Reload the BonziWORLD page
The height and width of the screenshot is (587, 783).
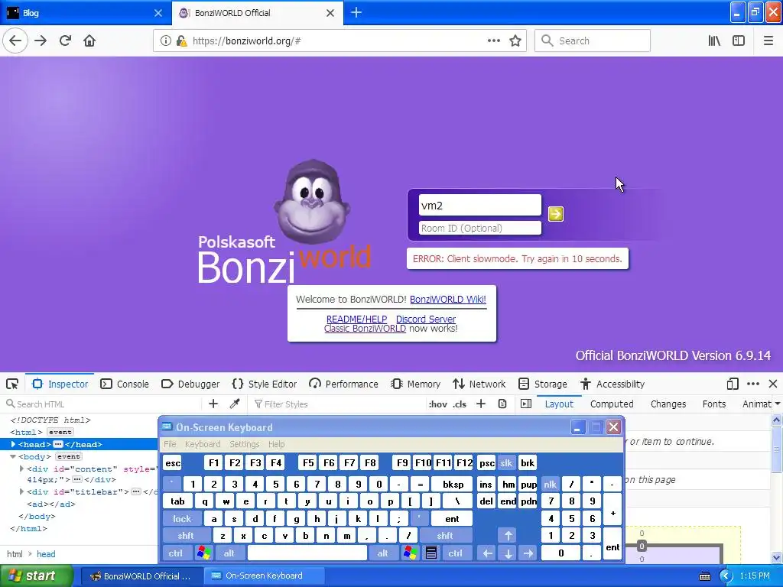[65, 41]
